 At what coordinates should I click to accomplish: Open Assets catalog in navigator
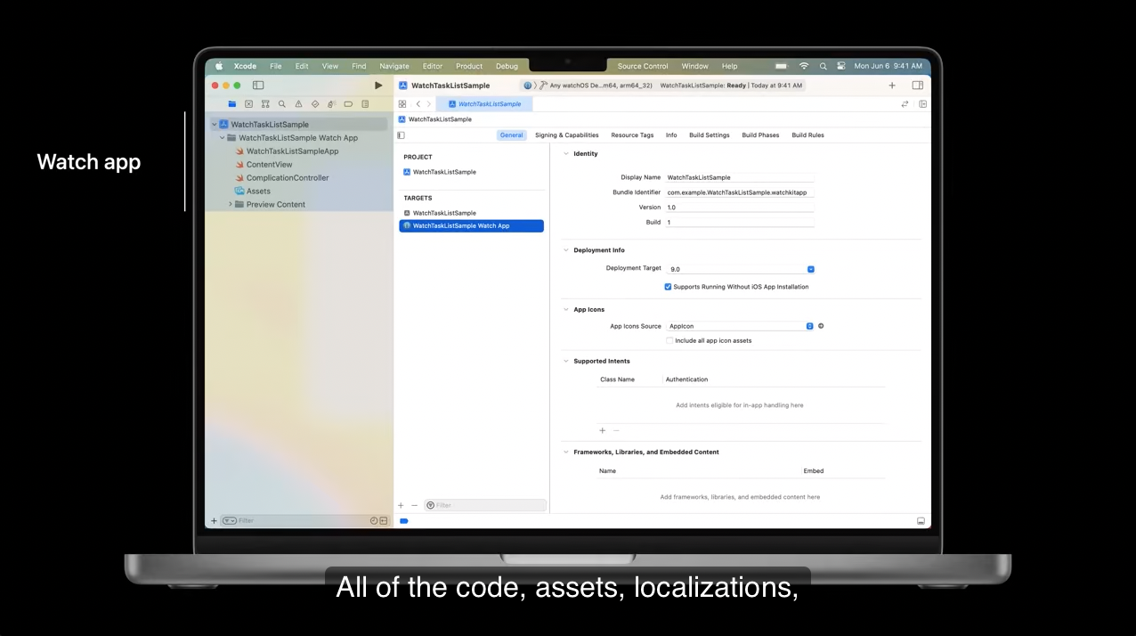pyautogui.click(x=258, y=191)
